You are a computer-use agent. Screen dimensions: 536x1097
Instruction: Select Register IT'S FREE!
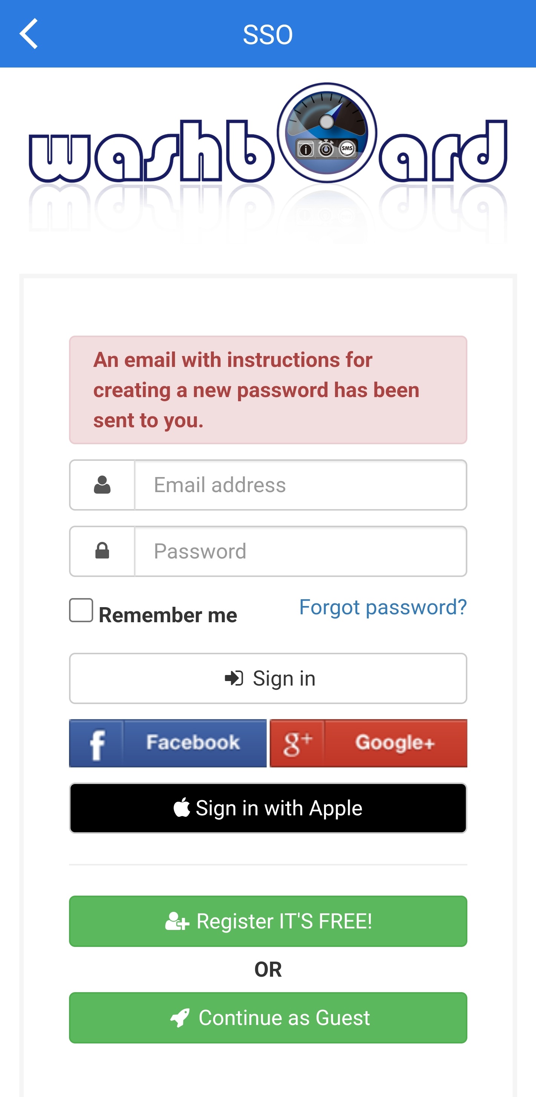click(x=268, y=921)
